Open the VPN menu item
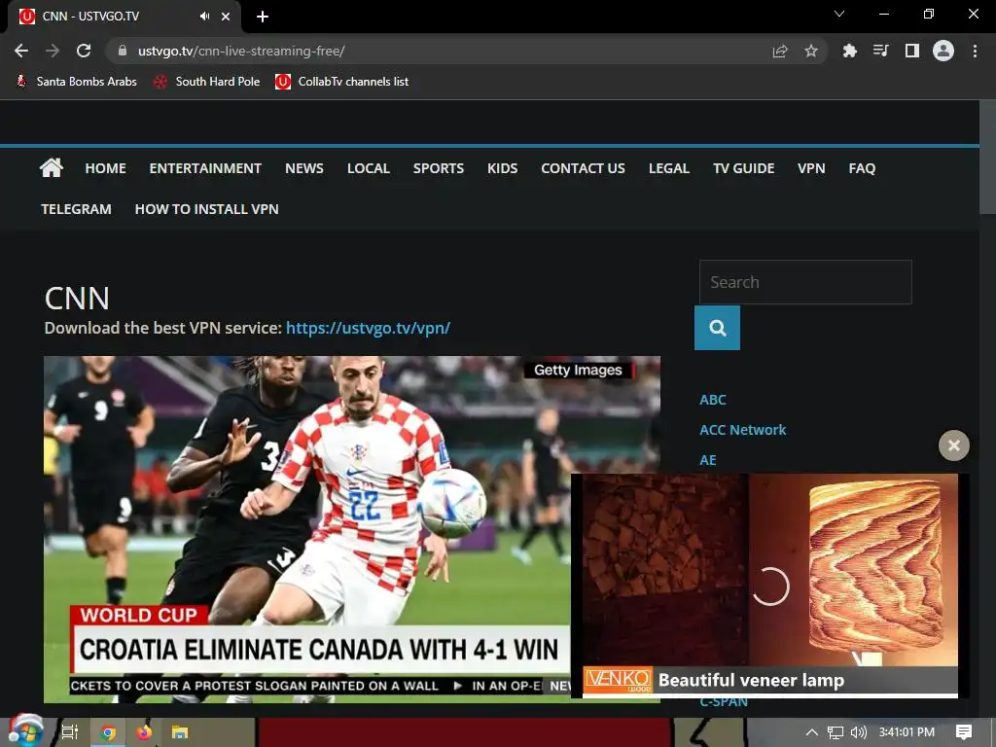The image size is (996, 747). pos(811,168)
